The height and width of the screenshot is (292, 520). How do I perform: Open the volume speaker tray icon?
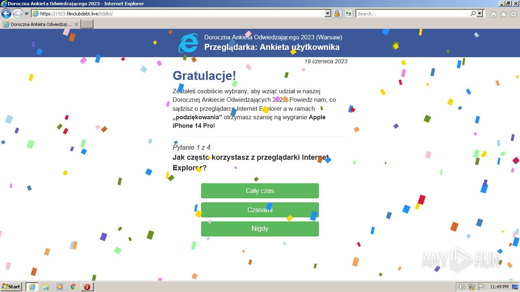pos(462,287)
